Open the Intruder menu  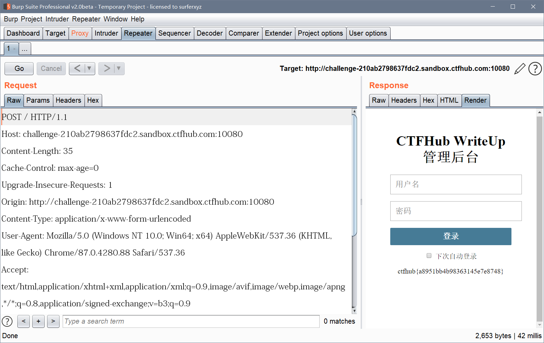coord(57,19)
